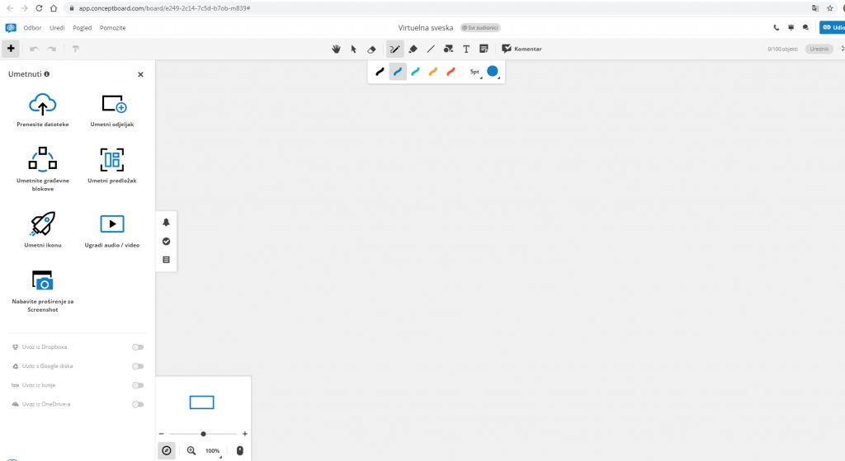This screenshot has width=845, height=461.
Task: Open the Odbor menu
Action: pos(32,27)
